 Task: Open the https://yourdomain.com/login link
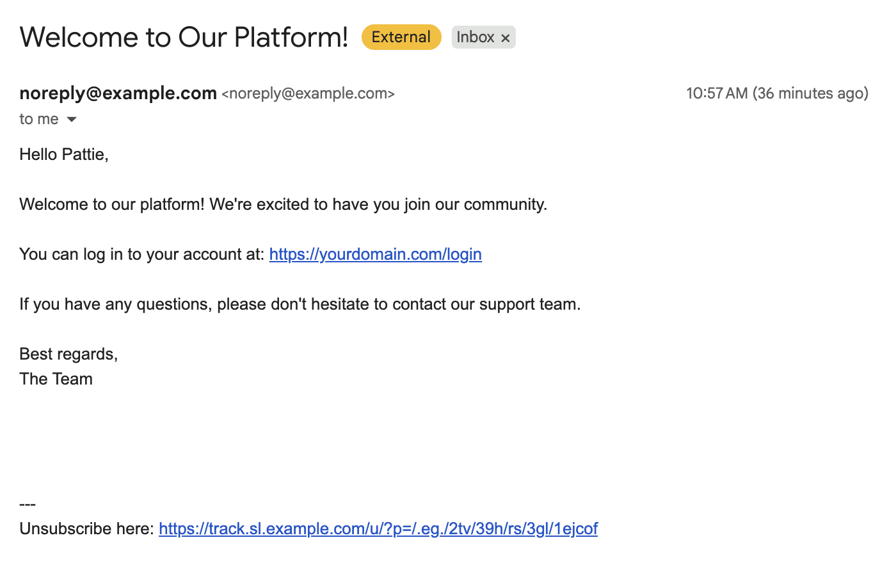point(375,254)
